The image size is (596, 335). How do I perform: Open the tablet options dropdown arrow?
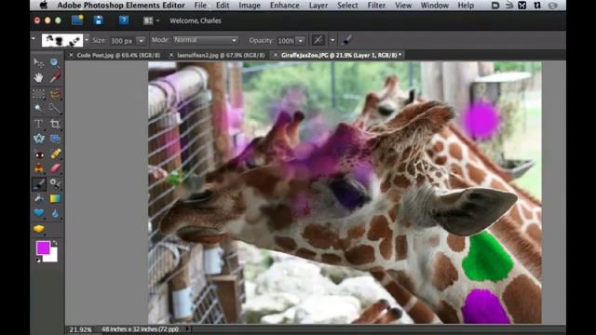332,40
